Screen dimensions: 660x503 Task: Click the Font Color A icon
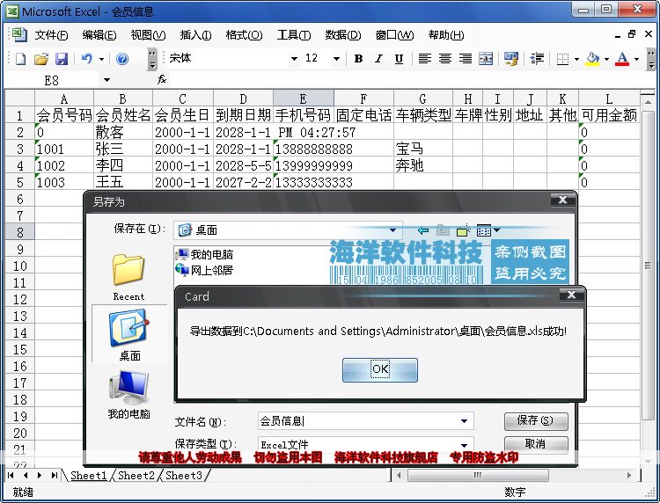tap(622, 59)
